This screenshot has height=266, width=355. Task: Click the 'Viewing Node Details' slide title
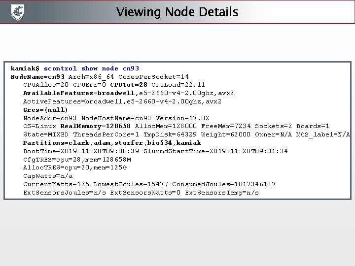tap(177, 12)
